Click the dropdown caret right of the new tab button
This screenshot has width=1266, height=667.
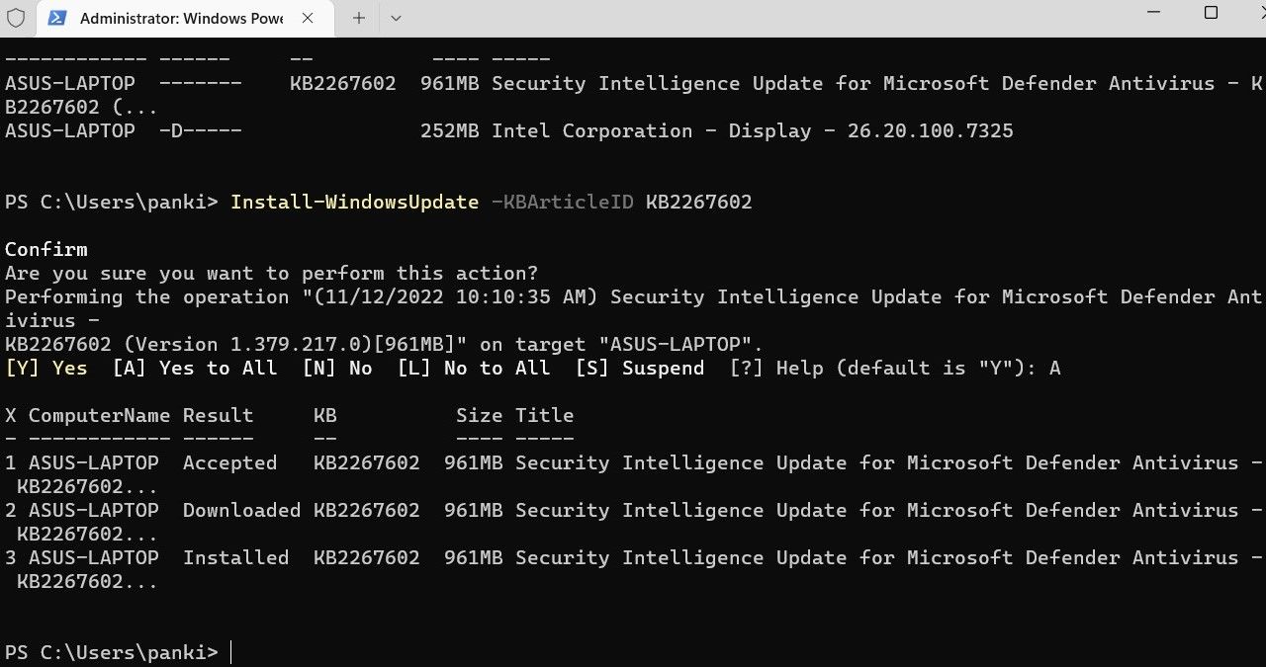(x=394, y=18)
